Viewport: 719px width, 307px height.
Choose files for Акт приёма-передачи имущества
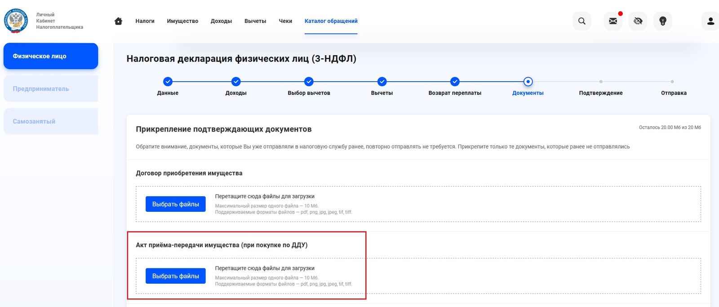tap(176, 276)
